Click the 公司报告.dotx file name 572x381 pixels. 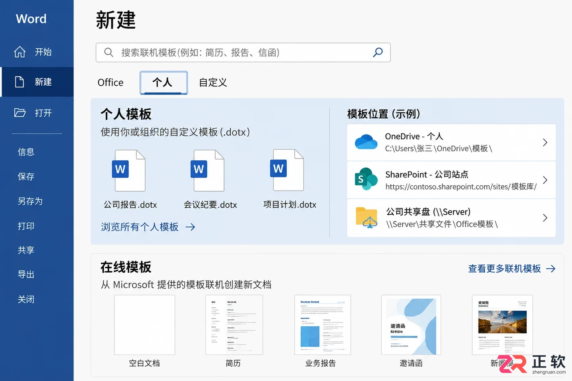(130, 205)
